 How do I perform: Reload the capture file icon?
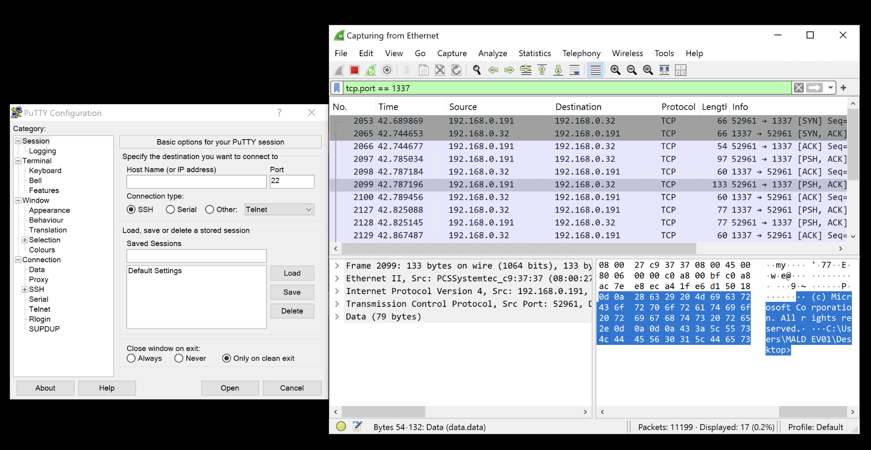(x=456, y=70)
